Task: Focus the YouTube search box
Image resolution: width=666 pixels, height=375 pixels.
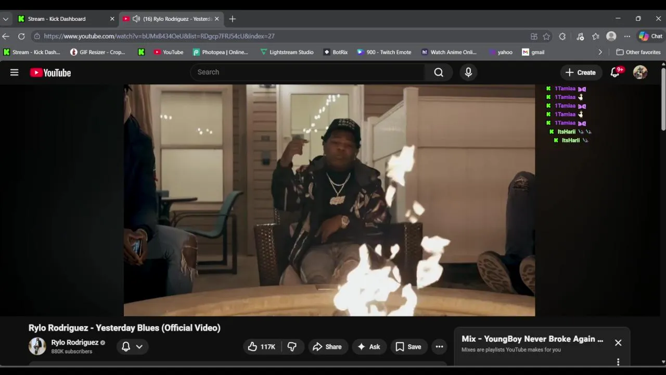Action: pyautogui.click(x=308, y=72)
